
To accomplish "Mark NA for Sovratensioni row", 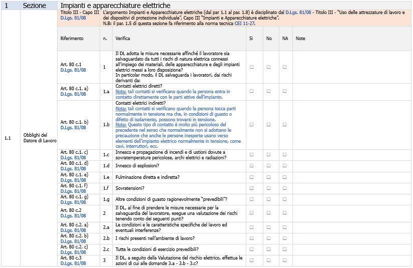I will [x=284, y=188].
